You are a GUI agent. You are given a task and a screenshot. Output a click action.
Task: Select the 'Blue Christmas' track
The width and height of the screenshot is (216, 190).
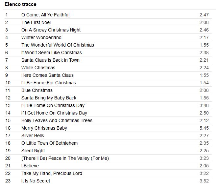(37, 90)
